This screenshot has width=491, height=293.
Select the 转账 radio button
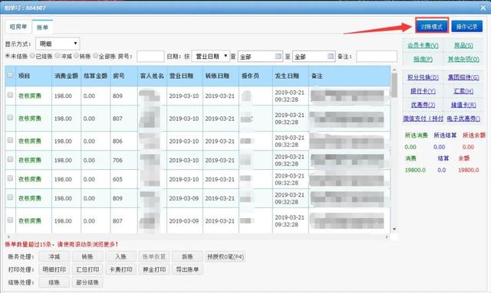tap(76, 56)
